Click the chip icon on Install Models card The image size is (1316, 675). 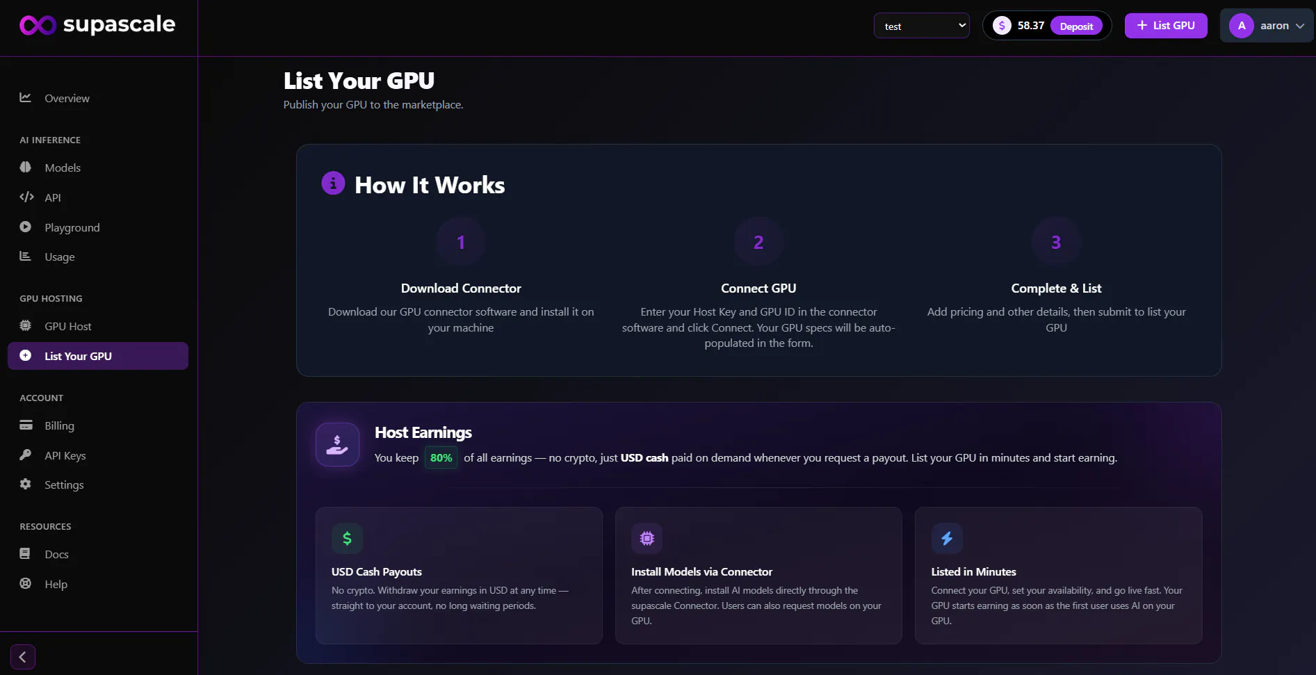[647, 538]
